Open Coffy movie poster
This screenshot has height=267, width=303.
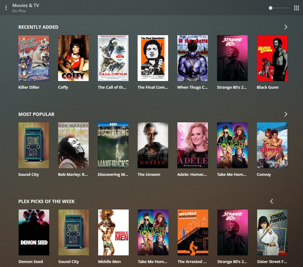point(73,58)
